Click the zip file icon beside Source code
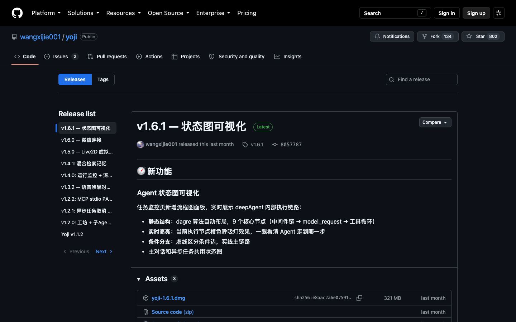The width and height of the screenshot is (516, 322). (x=146, y=312)
